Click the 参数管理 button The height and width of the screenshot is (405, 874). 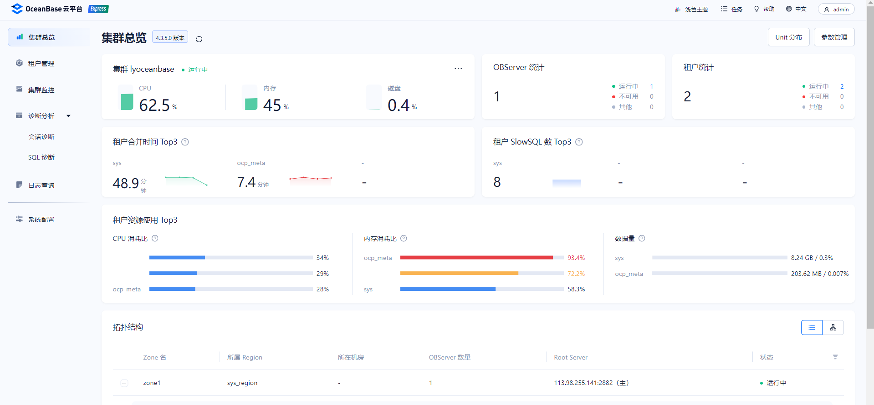(834, 37)
